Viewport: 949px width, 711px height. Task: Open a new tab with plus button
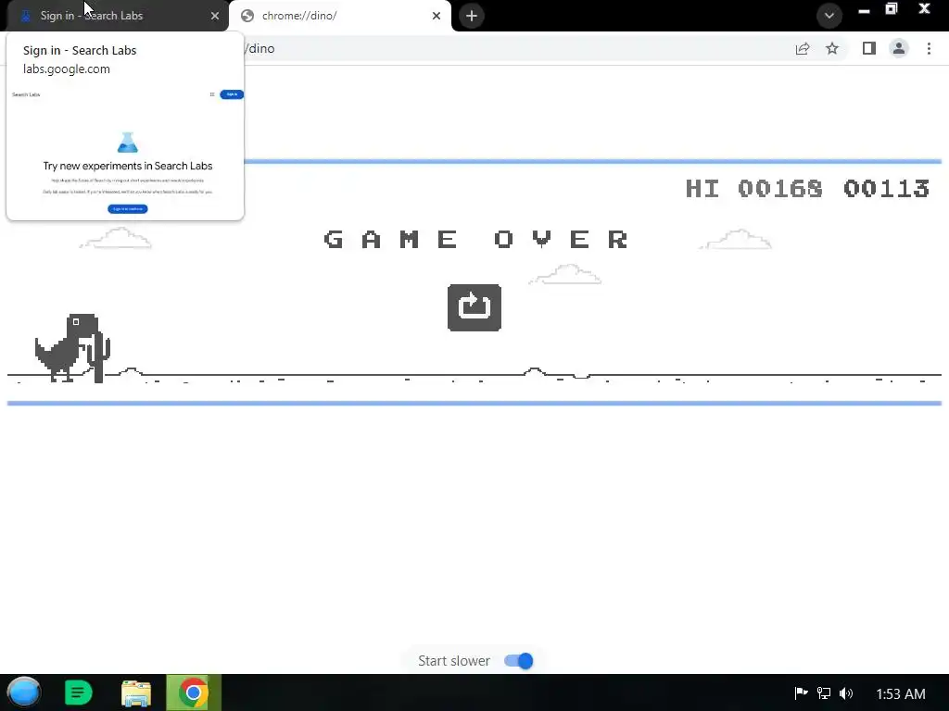point(472,16)
